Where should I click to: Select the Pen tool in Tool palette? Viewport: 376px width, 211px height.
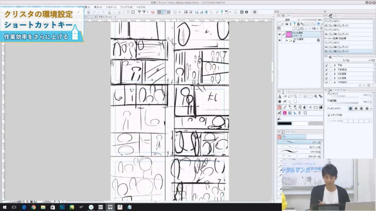[x=280, y=107]
